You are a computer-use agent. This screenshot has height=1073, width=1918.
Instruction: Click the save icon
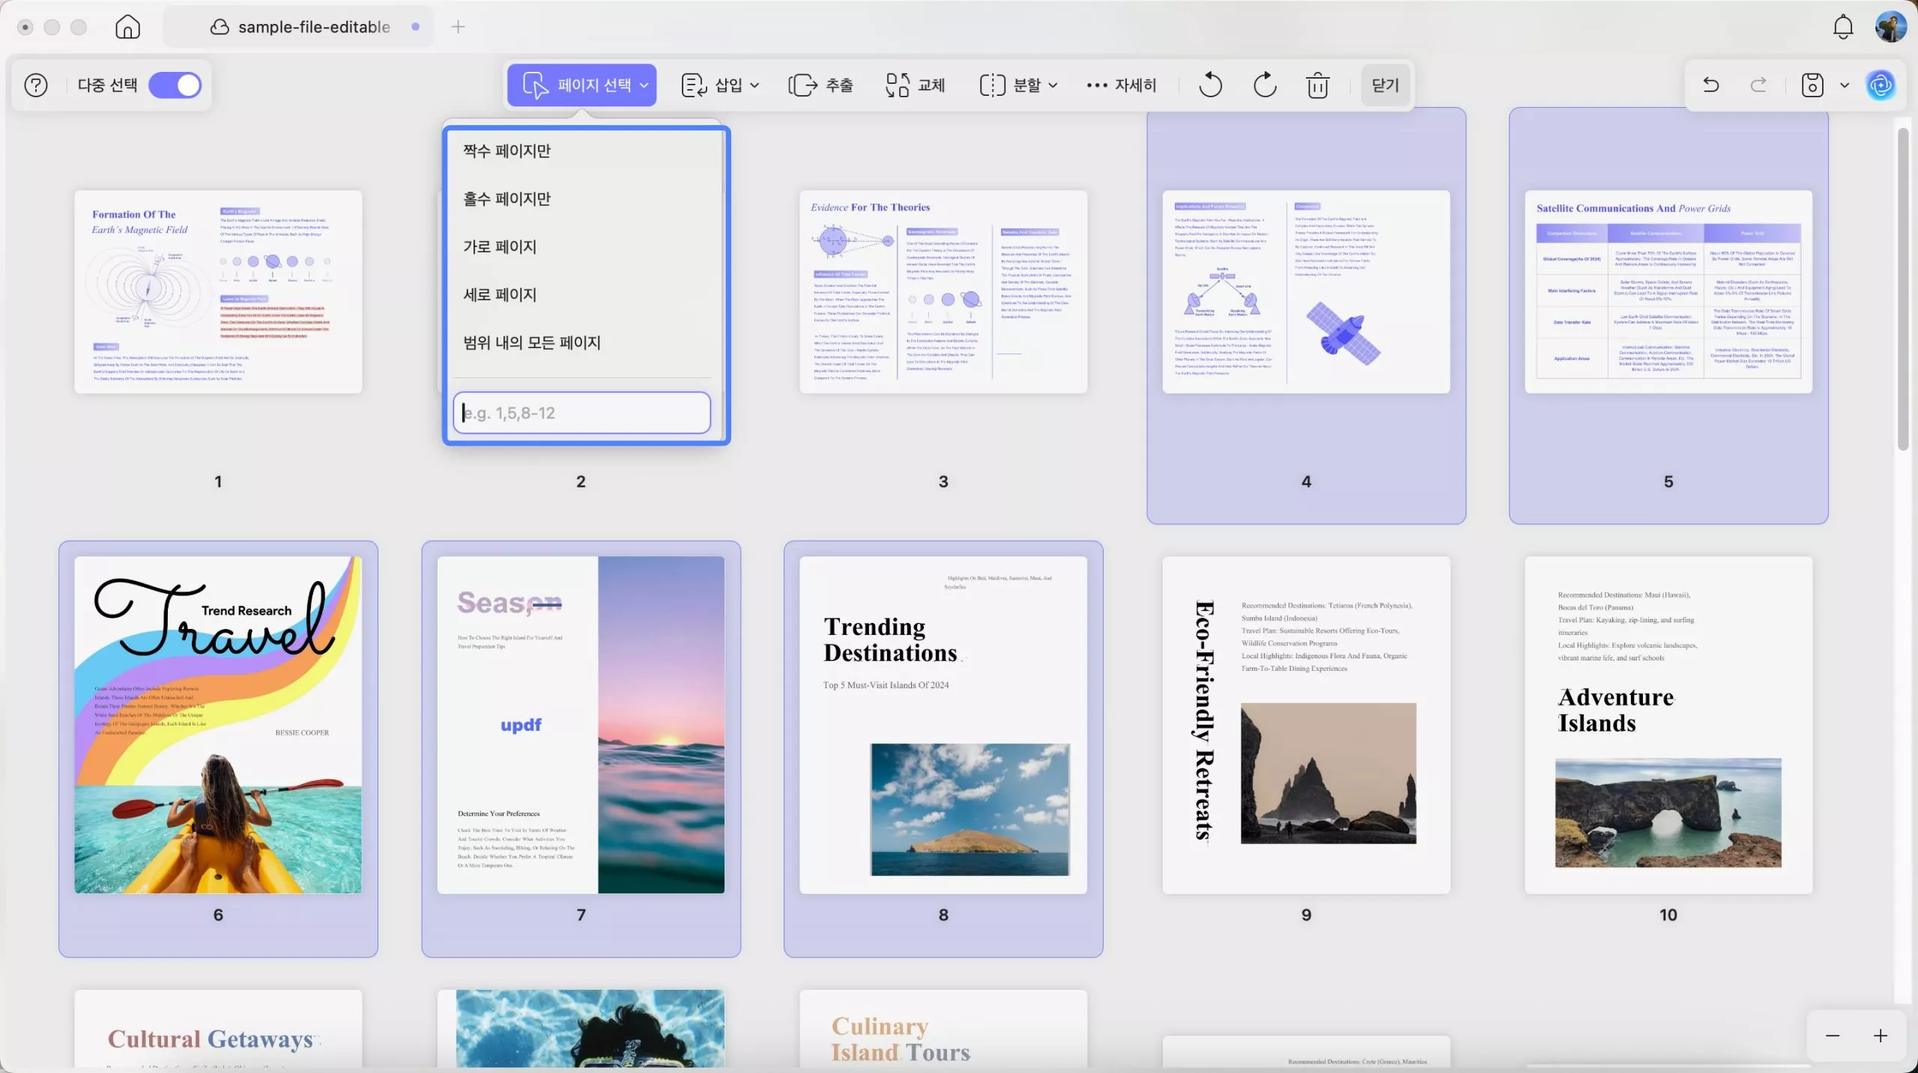[x=1812, y=85]
